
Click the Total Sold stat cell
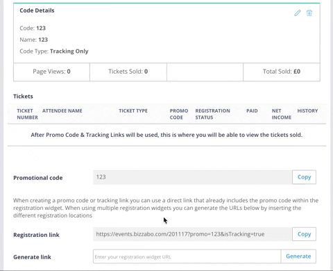coord(282,72)
